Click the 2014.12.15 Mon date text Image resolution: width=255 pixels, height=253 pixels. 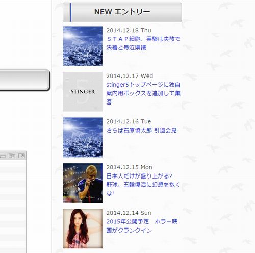click(x=129, y=167)
